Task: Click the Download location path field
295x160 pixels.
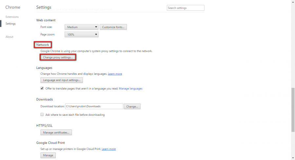Action: [94, 106]
